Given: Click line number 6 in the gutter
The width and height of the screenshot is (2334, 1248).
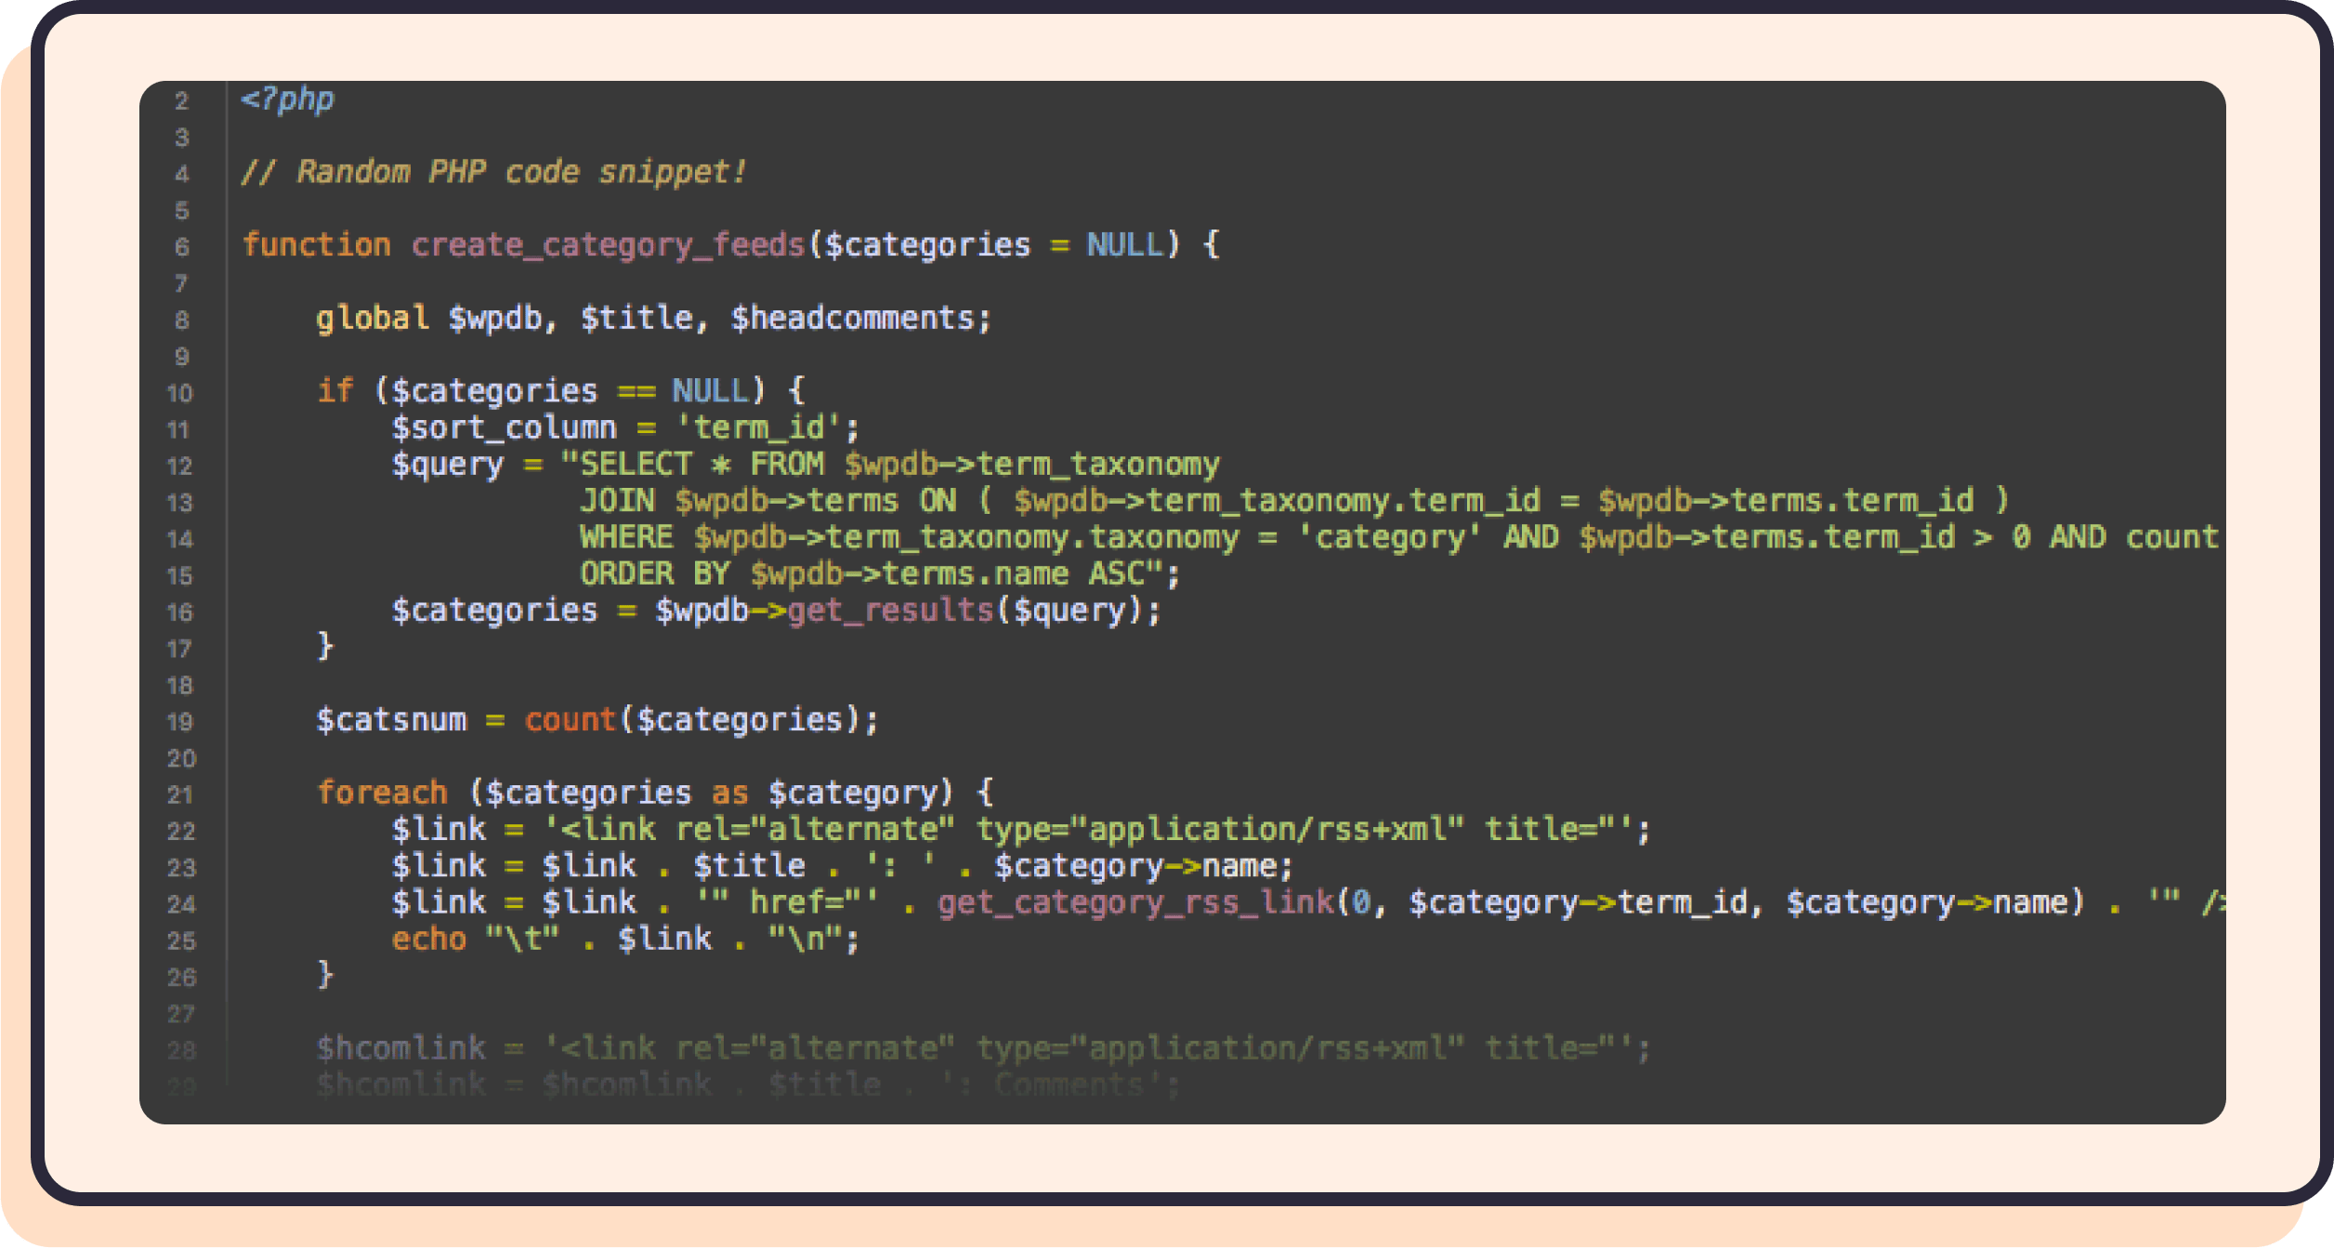Looking at the screenshot, I should coord(182,247).
